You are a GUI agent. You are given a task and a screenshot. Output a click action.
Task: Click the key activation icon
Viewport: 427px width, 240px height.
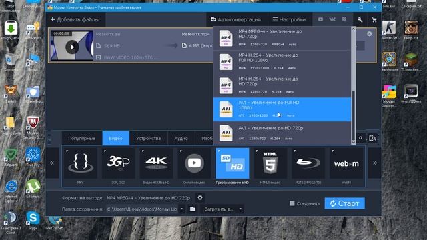click(360, 19)
